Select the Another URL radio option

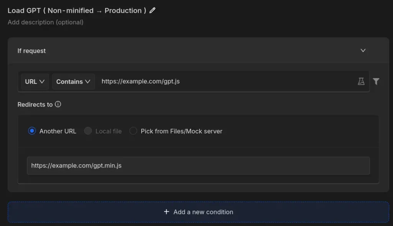tap(32, 131)
